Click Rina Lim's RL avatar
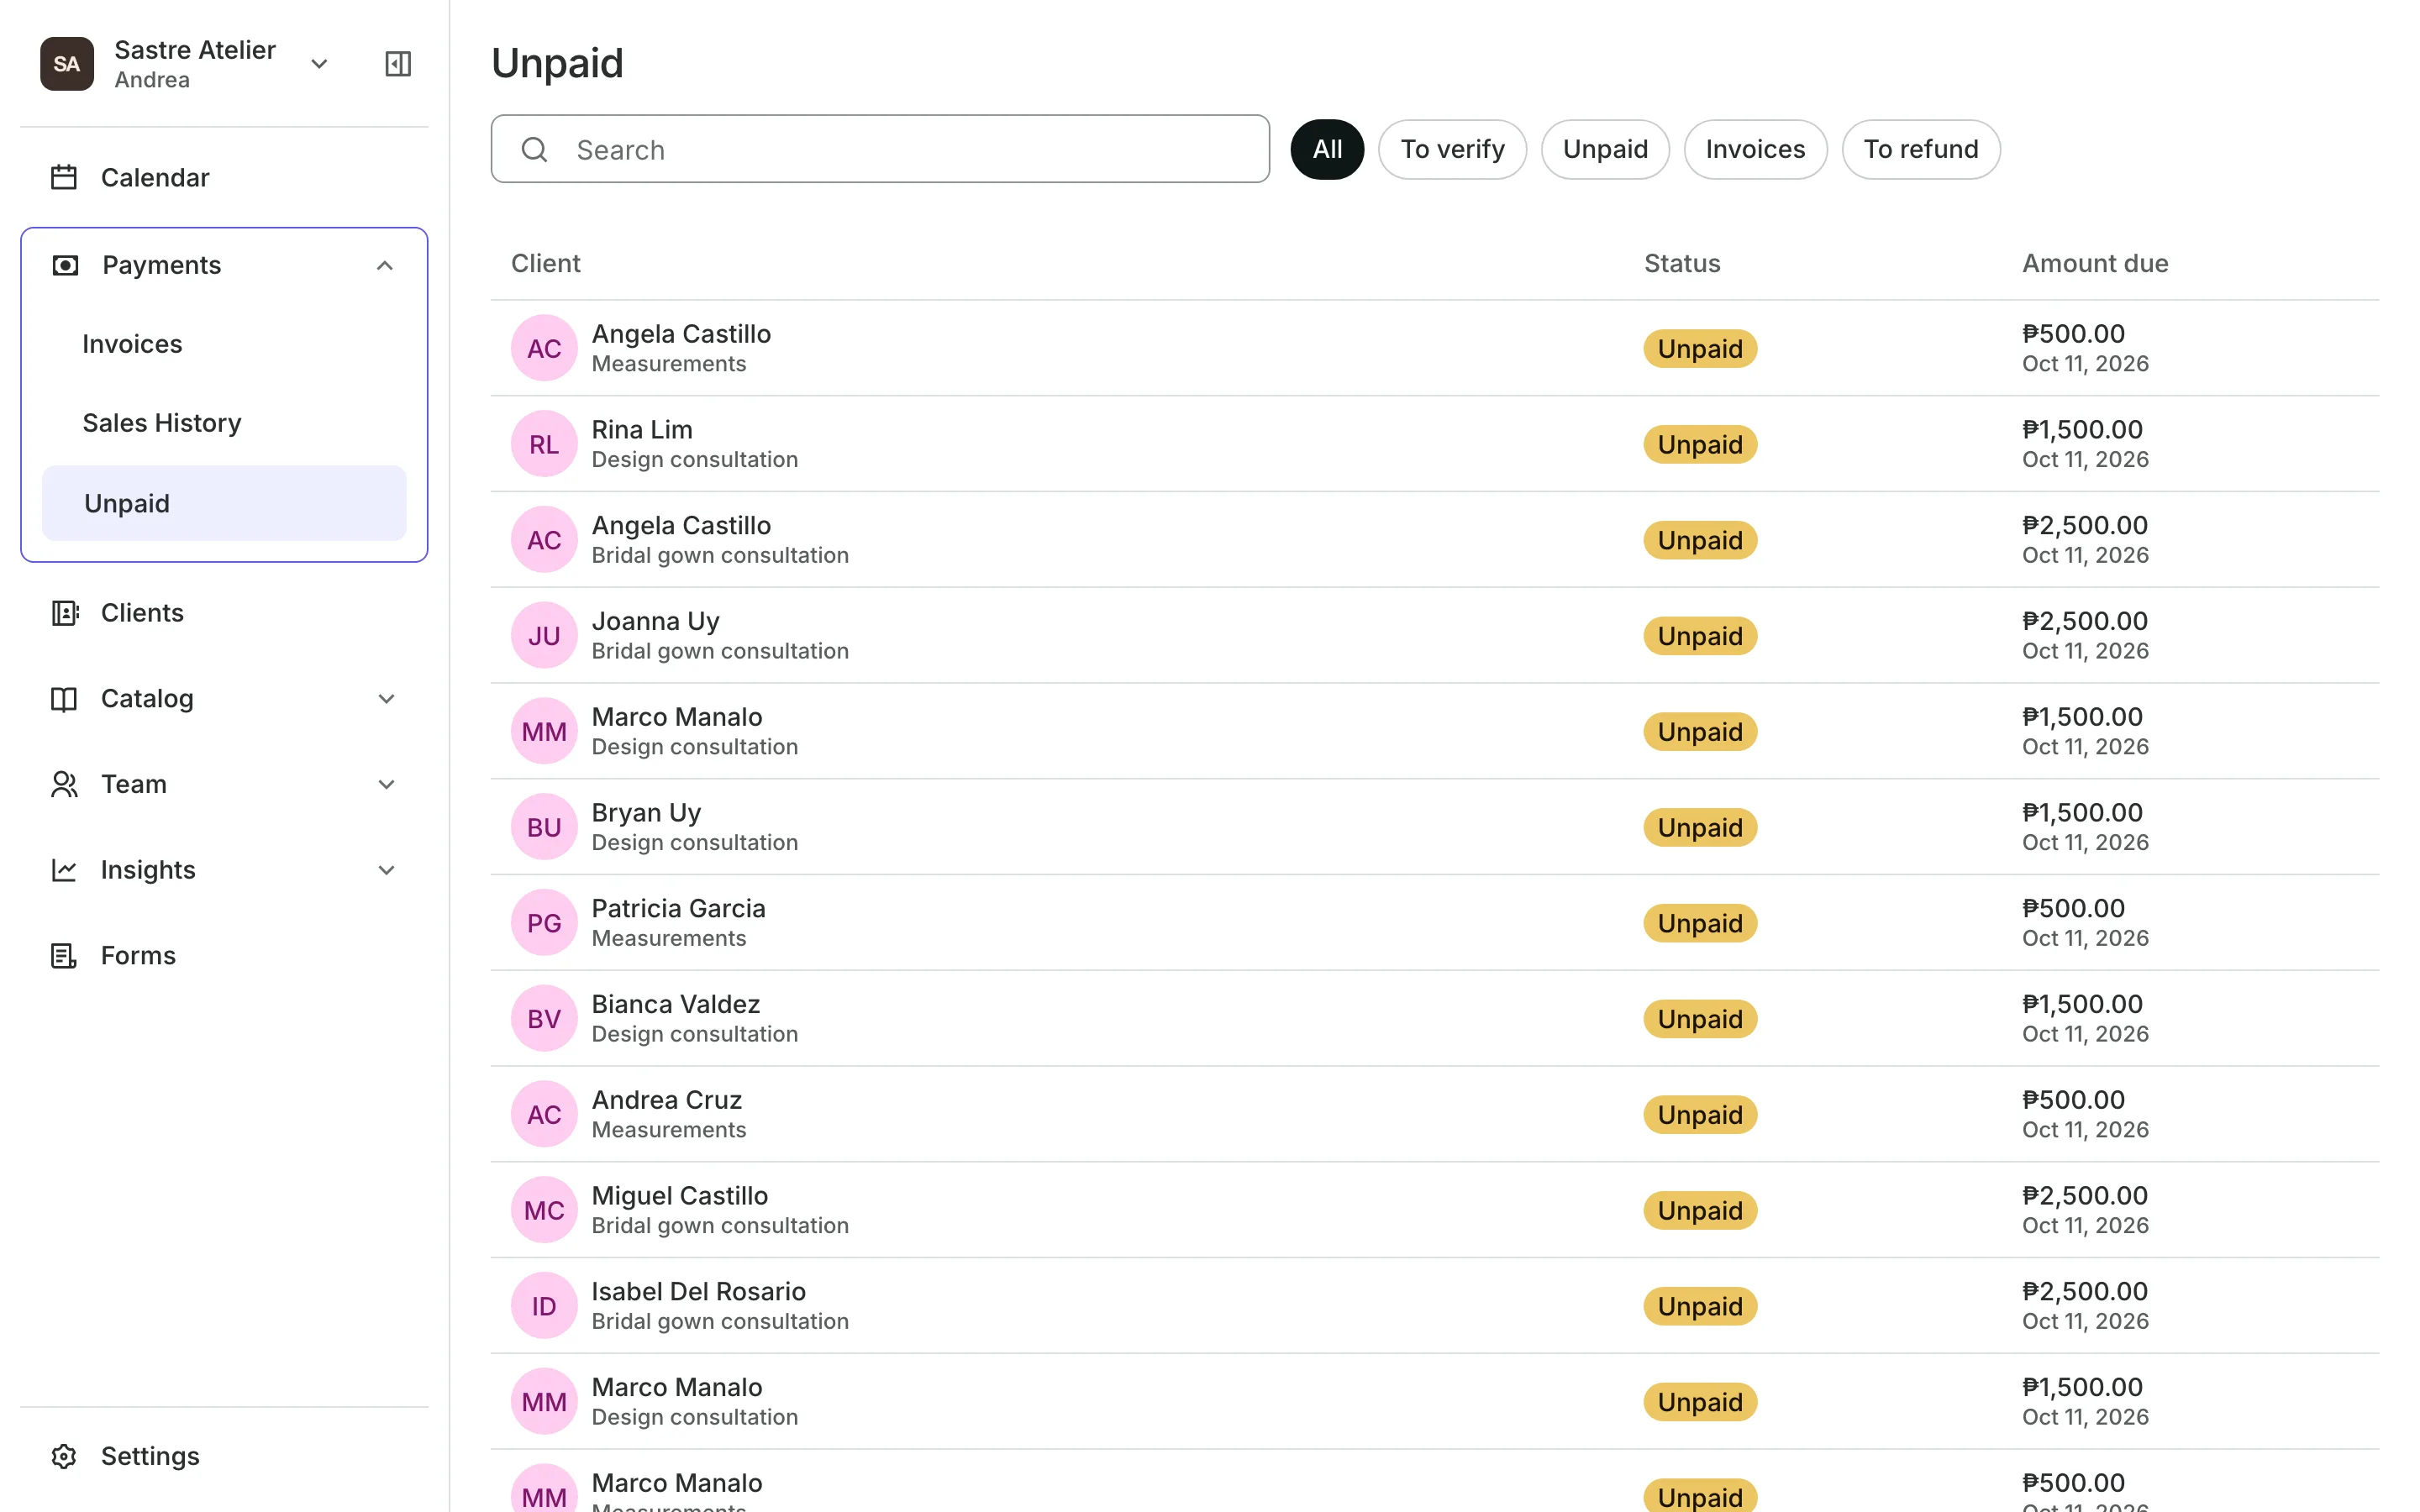This screenshot has width=2420, height=1512. click(544, 444)
